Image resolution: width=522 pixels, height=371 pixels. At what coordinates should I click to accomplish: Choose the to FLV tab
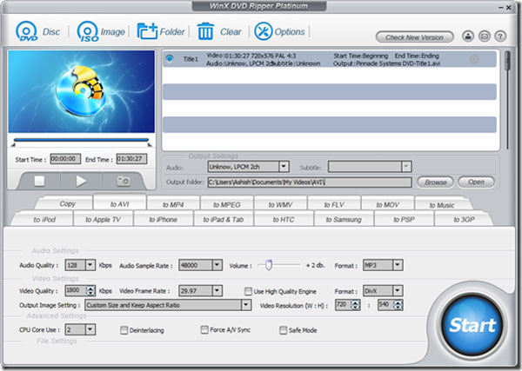pyautogui.click(x=334, y=204)
